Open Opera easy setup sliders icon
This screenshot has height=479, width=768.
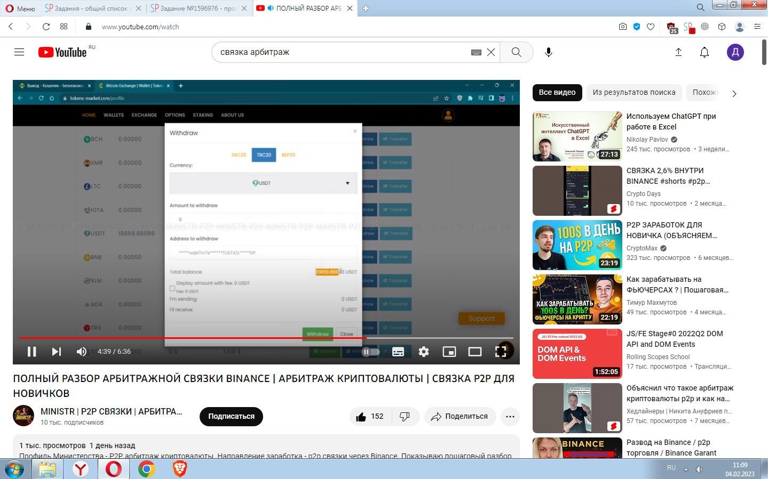pyautogui.click(x=757, y=27)
